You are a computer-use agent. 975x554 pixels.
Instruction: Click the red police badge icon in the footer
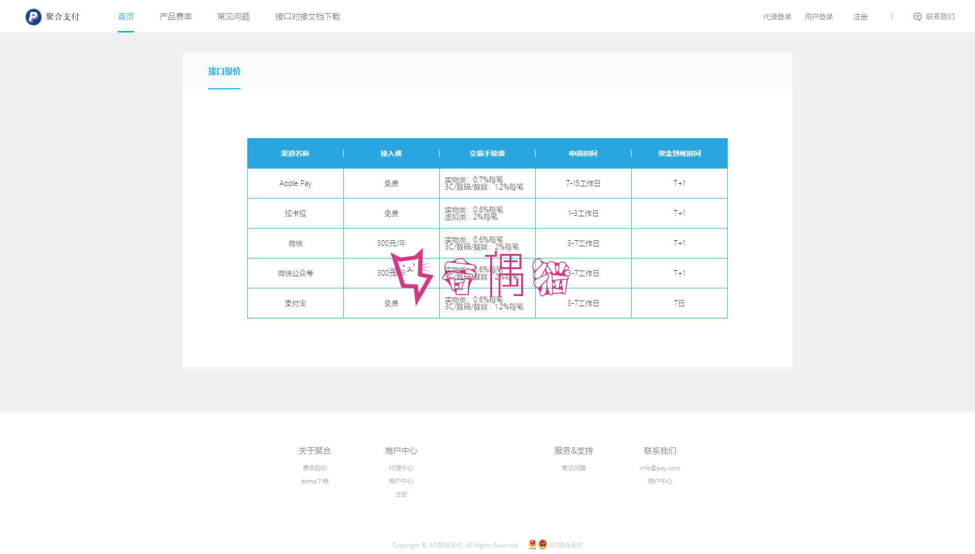pyautogui.click(x=532, y=544)
